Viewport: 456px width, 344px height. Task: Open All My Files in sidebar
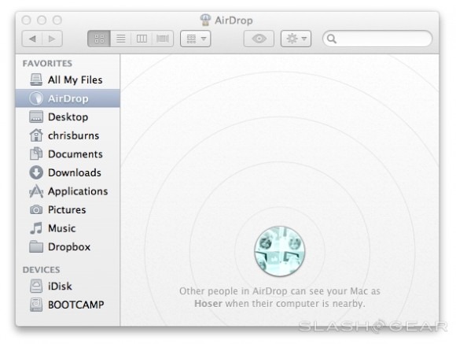pyautogui.click(x=68, y=80)
